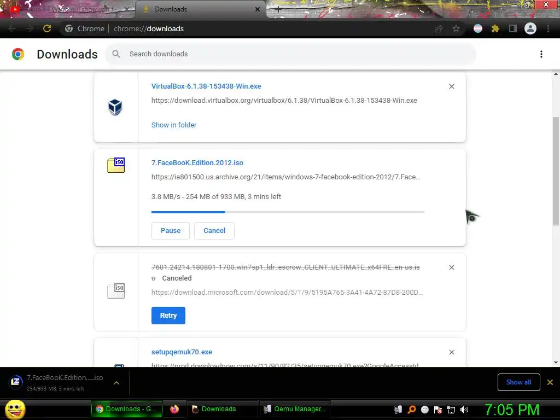Close the Downloads browser tab
Image resolution: width=560 pixels, height=420 pixels.
coord(258,10)
